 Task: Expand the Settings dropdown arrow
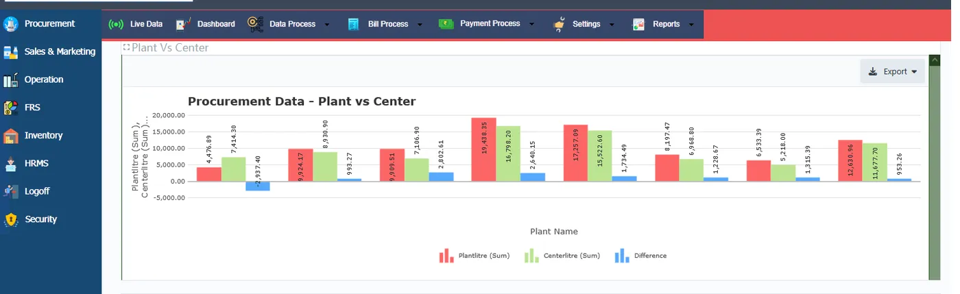(x=612, y=25)
